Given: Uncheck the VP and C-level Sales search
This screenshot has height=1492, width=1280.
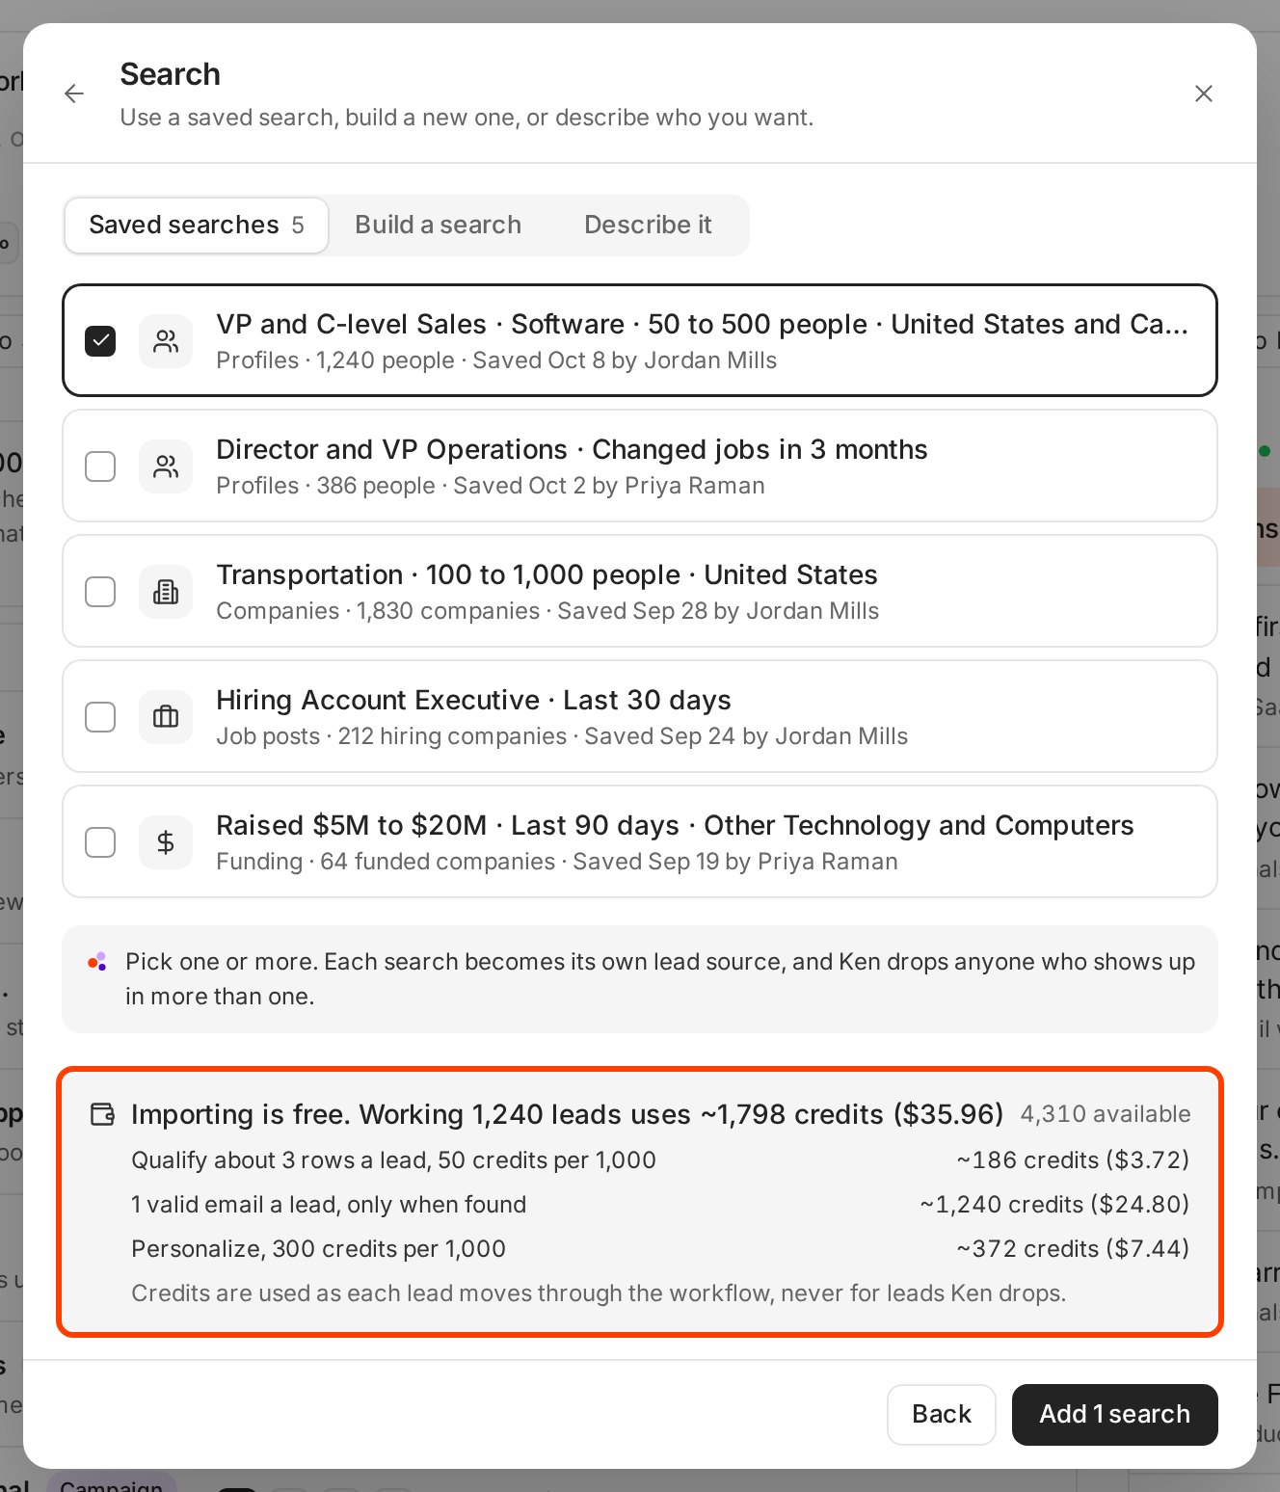Looking at the screenshot, I should click(100, 341).
